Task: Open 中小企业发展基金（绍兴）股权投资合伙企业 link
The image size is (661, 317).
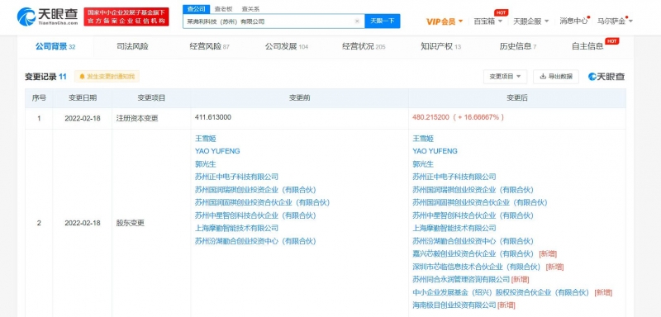Action: pos(501,292)
